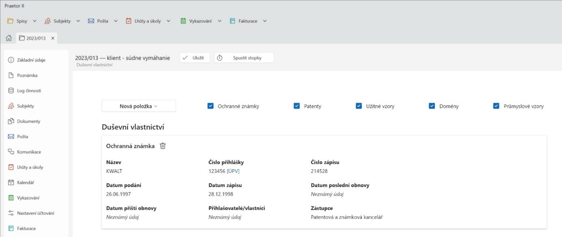Switch to the 2023/013 tab
Viewport: 562px width, 237px height.
(x=36, y=38)
